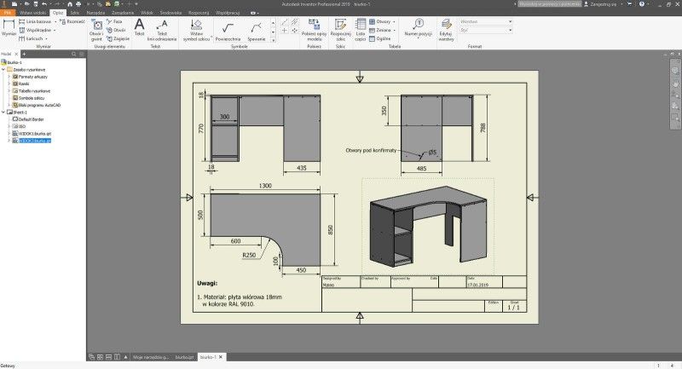Close the biurko-1 document tab
Screen dimensions: 682x369
click(x=221, y=357)
